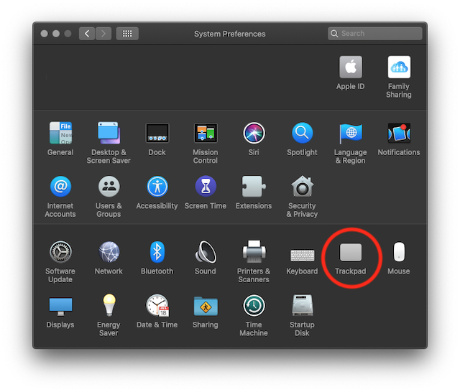Image resolution: width=460 pixels, height=392 pixels.
Task: Go forward with the right arrow button
Action: tap(103, 34)
